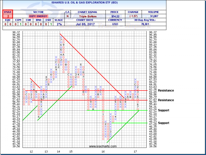
Task: Select the EQTY. ENERGY sector label
Action: tap(37, 16)
